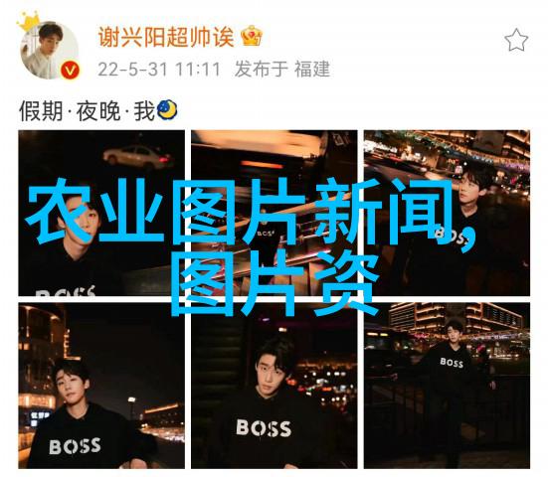
Task: Open the profile of 谢兴阳超帅诶
Action: pos(166,37)
